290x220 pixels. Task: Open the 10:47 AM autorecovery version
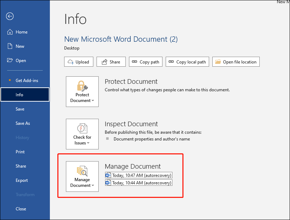[x=139, y=175]
